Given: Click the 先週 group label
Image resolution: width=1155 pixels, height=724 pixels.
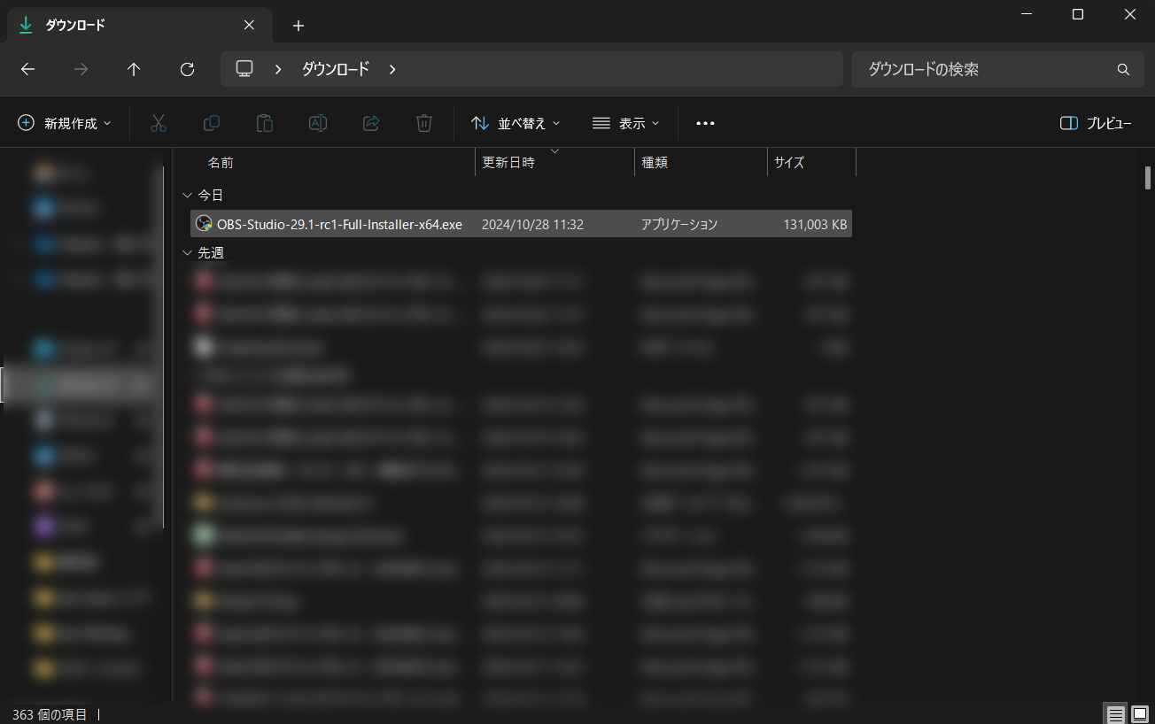Looking at the screenshot, I should point(211,253).
